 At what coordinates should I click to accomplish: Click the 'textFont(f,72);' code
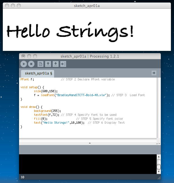pos(47,115)
